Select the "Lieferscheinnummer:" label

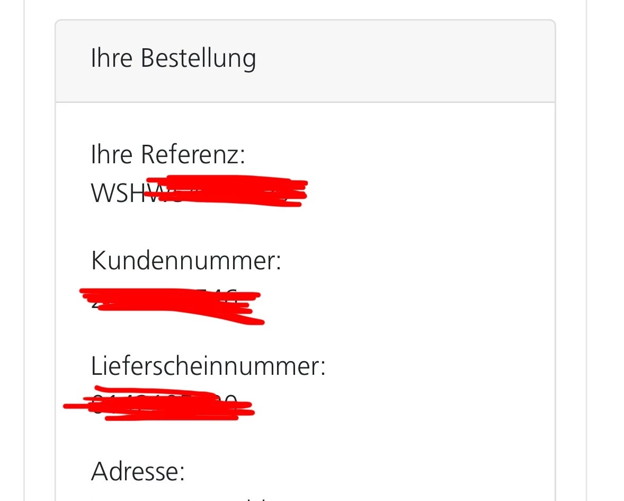pyautogui.click(x=208, y=366)
